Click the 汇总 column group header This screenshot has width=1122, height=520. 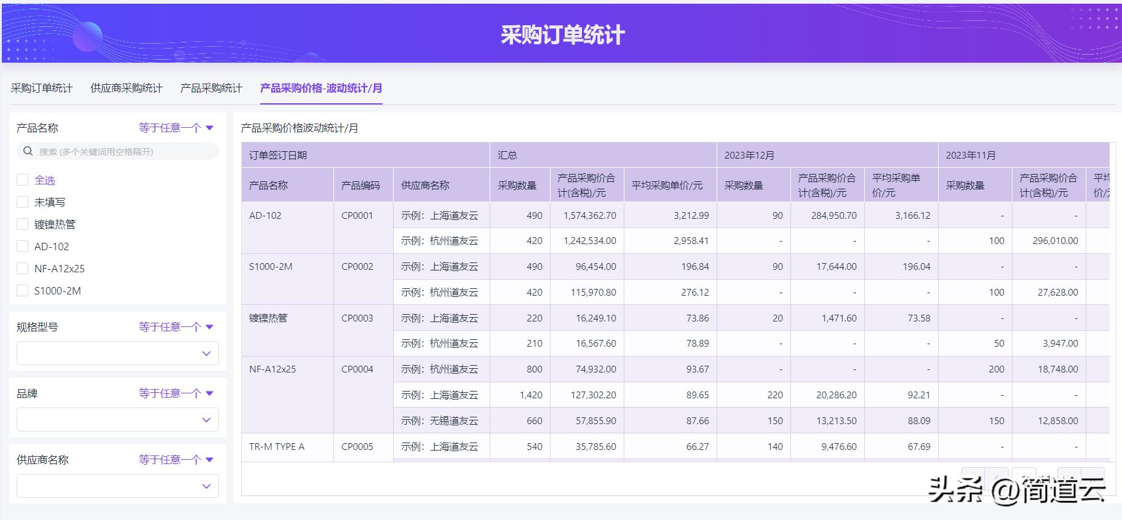point(603,156)
